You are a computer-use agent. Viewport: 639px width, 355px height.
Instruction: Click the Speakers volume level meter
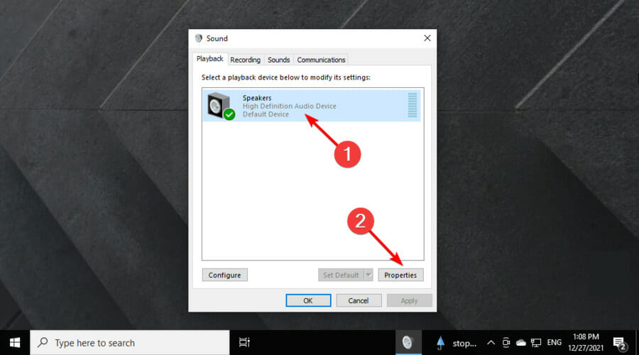pyautogui.click(x=413, y=105)
